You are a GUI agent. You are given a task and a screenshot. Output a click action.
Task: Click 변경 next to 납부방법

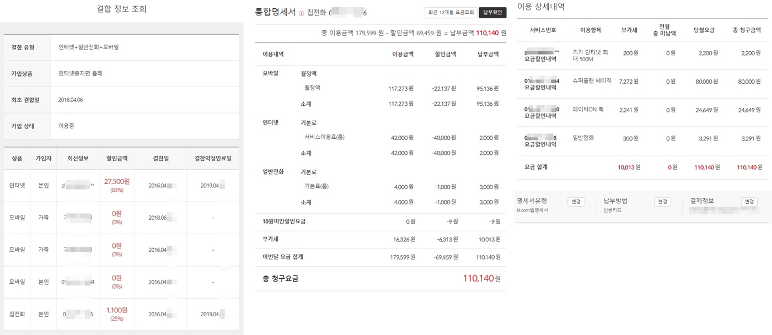(662, 202)
